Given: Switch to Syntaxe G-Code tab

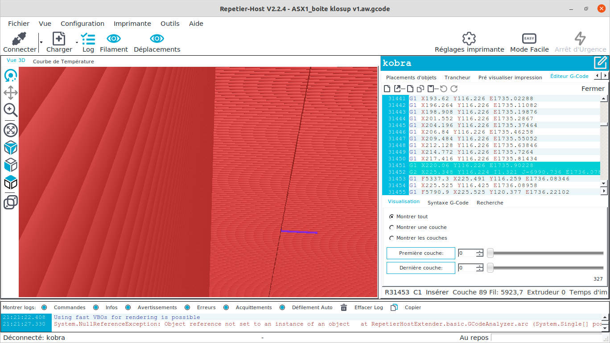Looking at the screenshot, I should (x=448, y=203).
